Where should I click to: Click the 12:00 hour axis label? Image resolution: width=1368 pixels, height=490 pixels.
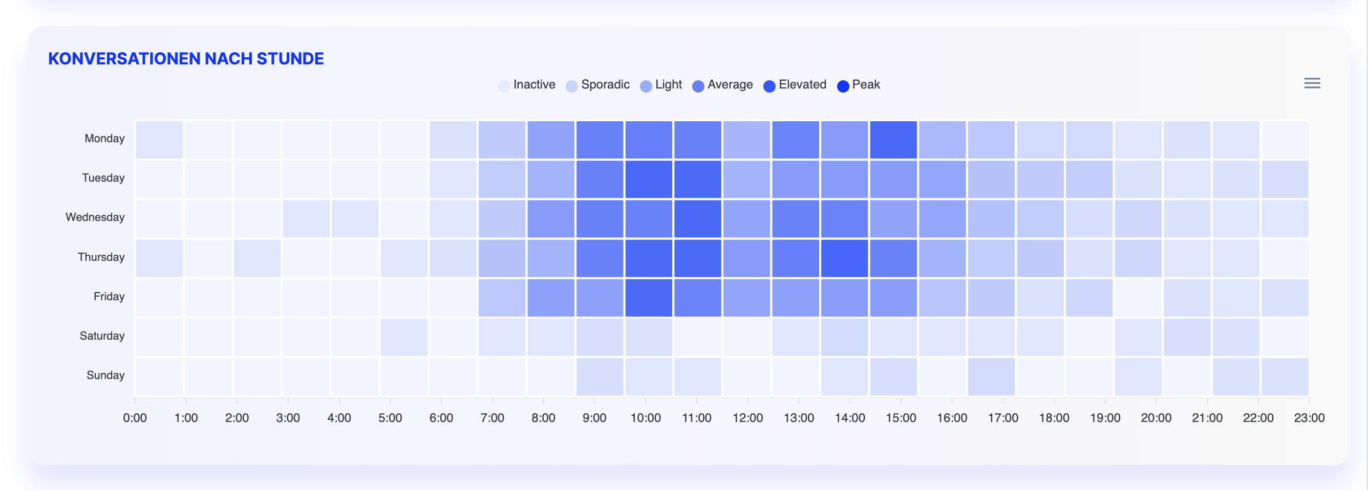[747, 418]
